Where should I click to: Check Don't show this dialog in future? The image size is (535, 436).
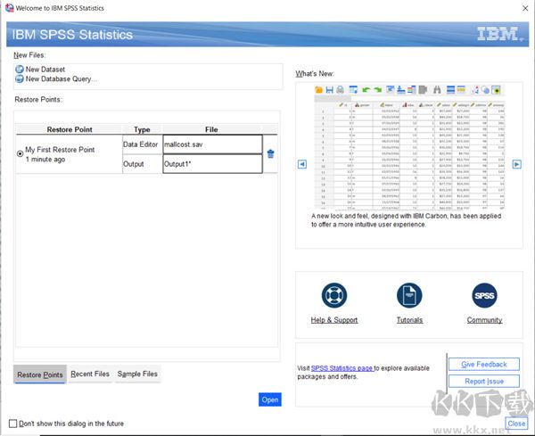click(12, 424)
